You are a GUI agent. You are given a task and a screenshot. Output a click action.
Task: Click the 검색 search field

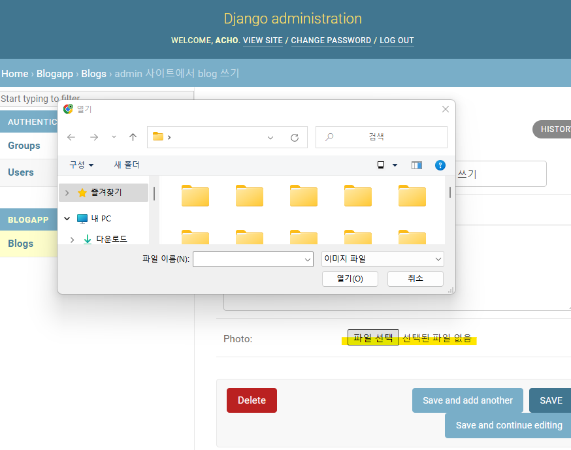point(382,137)
